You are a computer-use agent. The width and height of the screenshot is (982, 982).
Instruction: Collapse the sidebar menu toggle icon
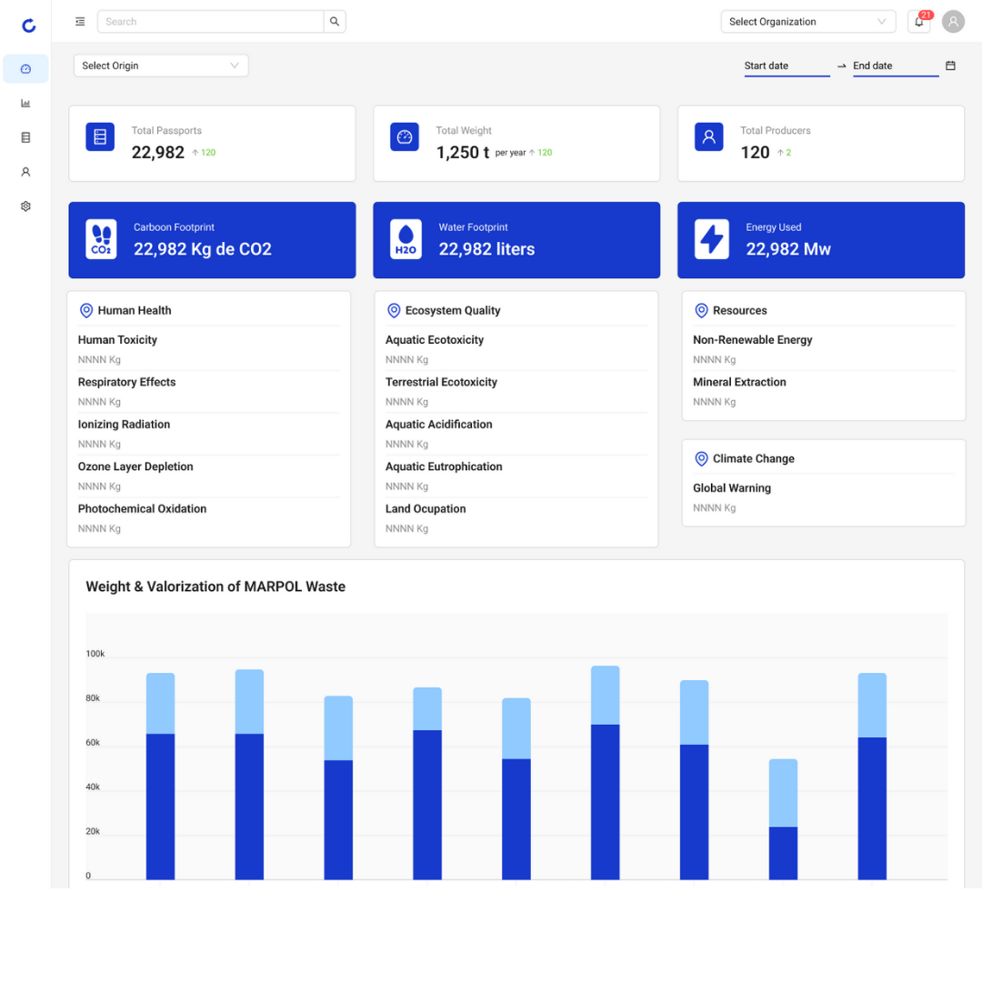(80, 21)
